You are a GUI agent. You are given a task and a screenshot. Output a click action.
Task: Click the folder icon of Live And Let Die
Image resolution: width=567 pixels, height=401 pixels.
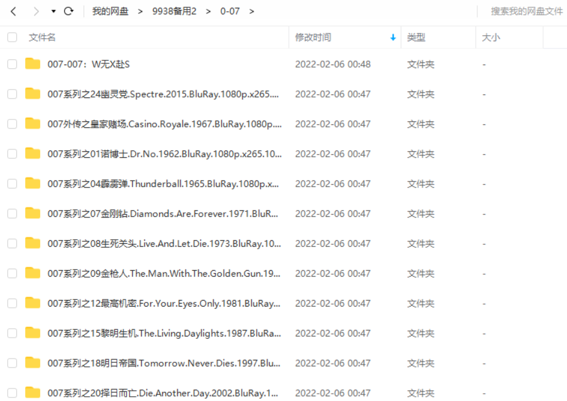32,243
